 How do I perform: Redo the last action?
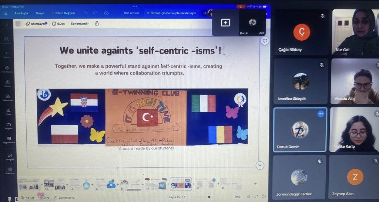(95, 13)
